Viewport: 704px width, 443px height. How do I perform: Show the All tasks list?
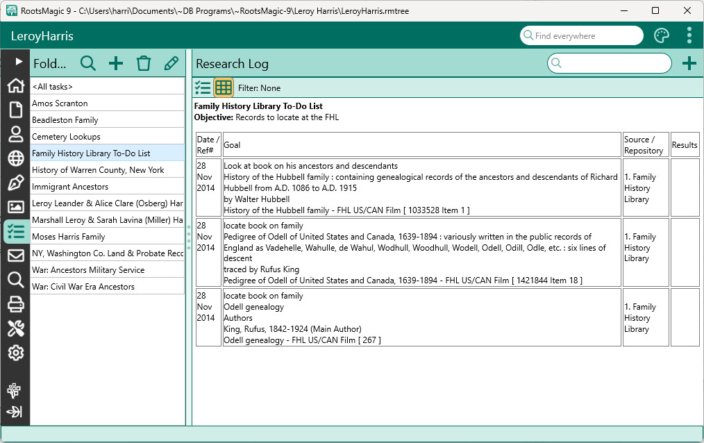[52, 87]
